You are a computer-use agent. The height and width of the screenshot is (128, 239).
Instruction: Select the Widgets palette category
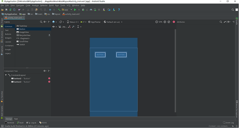8,38
